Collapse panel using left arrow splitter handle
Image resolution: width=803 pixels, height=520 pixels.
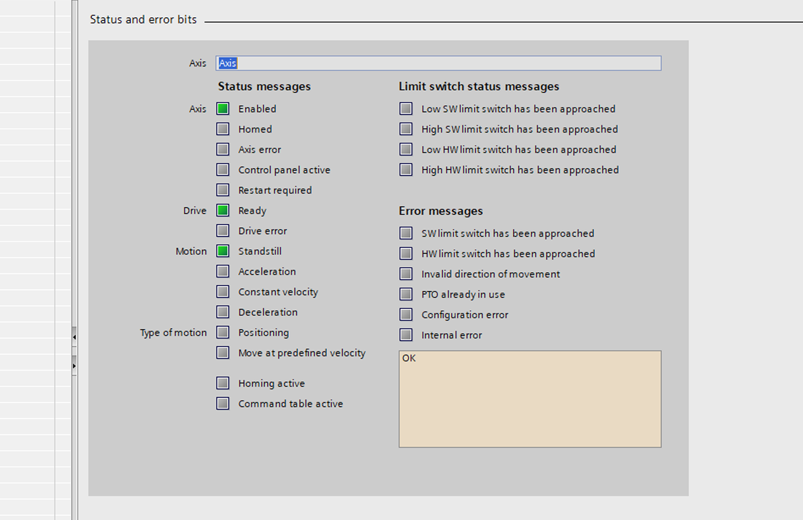[74, 337]
